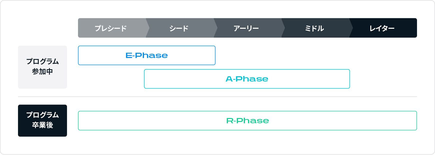Screen dimensions: 435x155
Task: Open the green R-Phase box
Action: pyautogui.click(x=247, y=121)
